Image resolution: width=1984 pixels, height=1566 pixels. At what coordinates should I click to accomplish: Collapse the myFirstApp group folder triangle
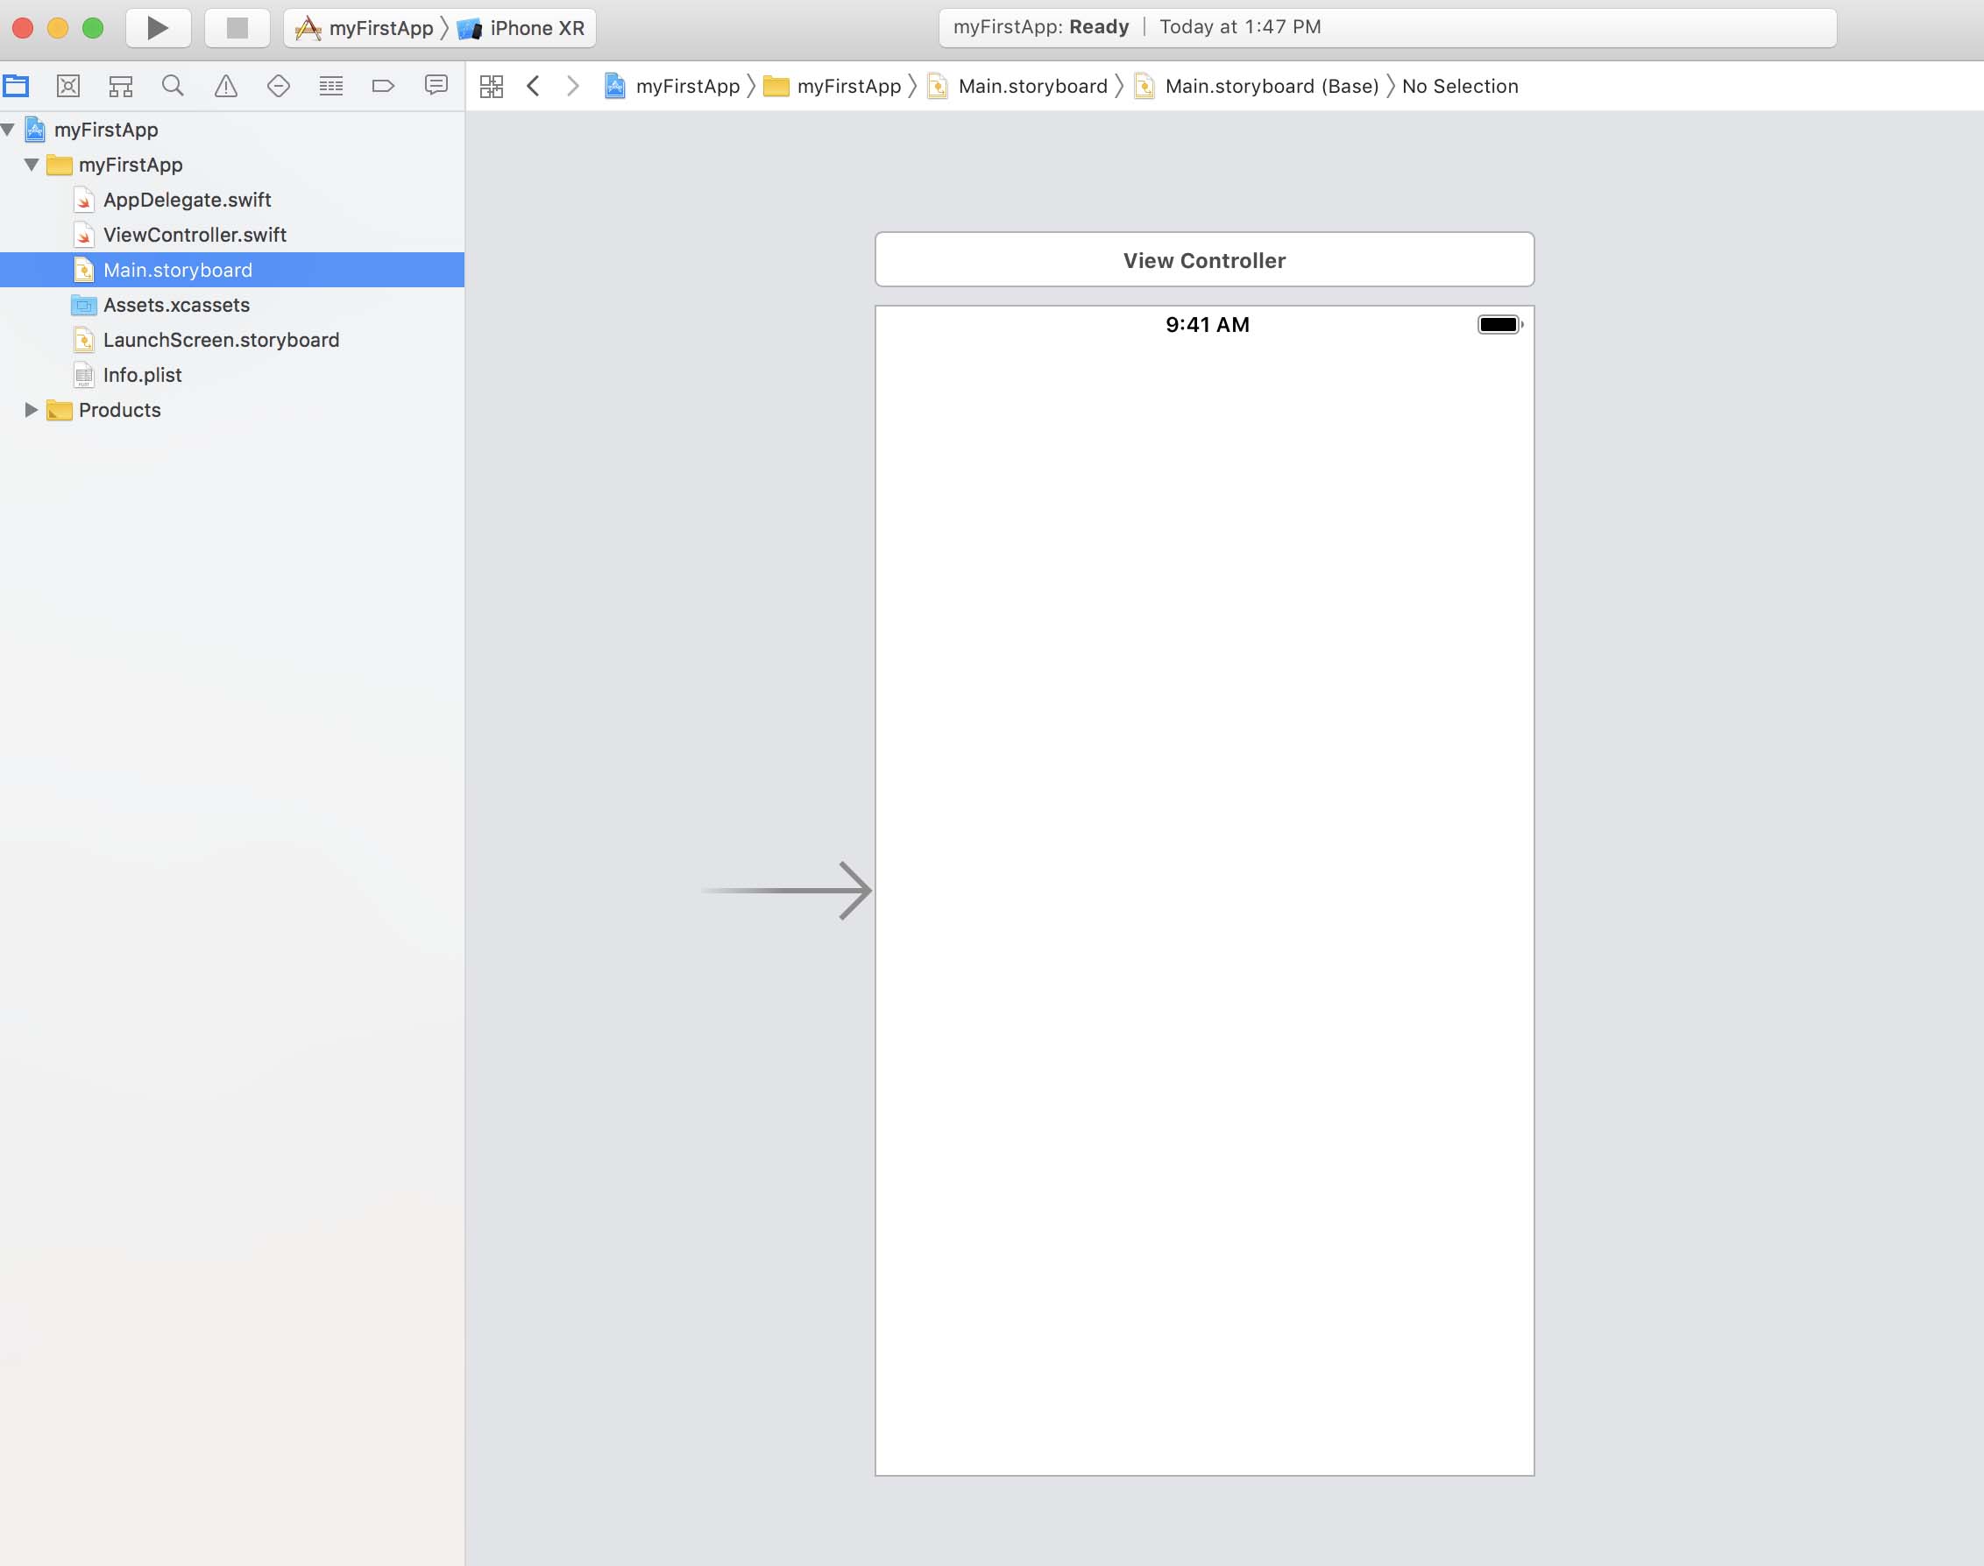[x=32, y=165]
